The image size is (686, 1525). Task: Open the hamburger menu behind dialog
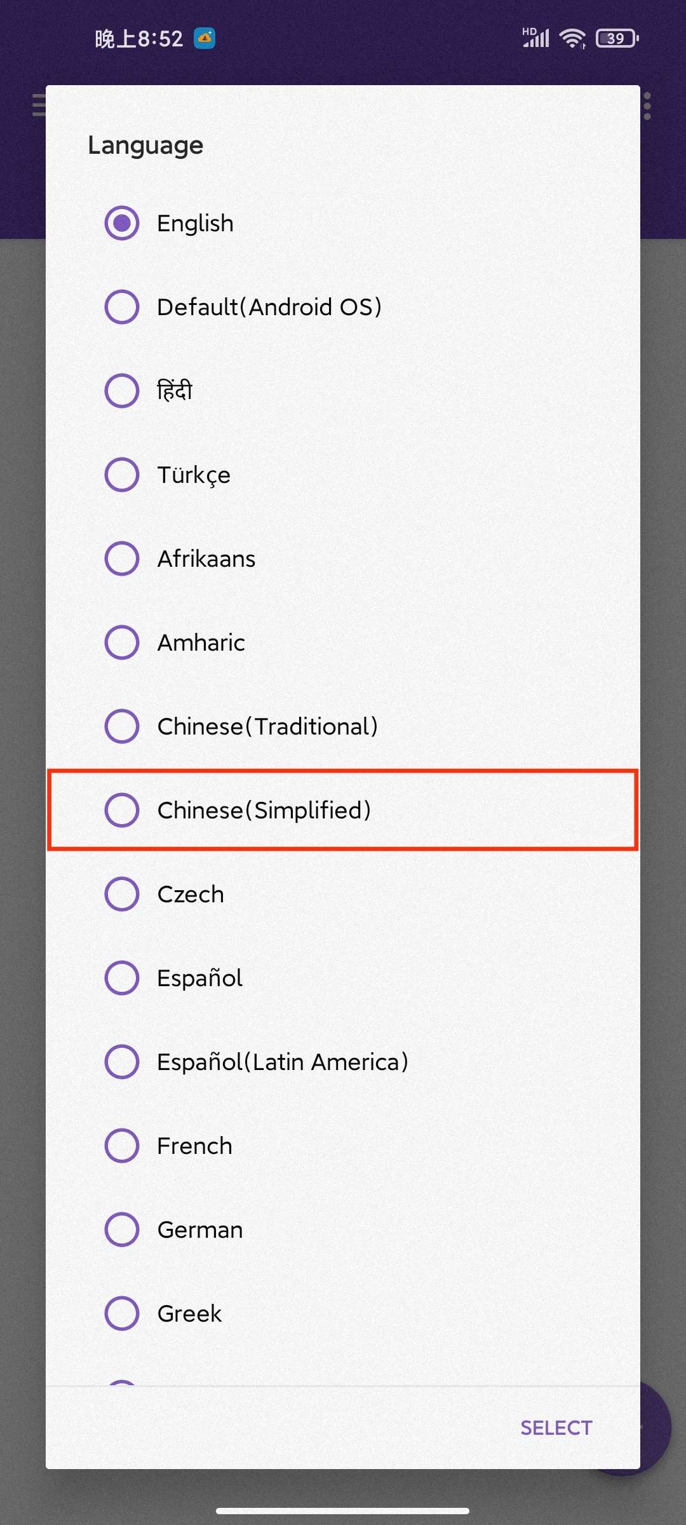(x=38, y=105)
